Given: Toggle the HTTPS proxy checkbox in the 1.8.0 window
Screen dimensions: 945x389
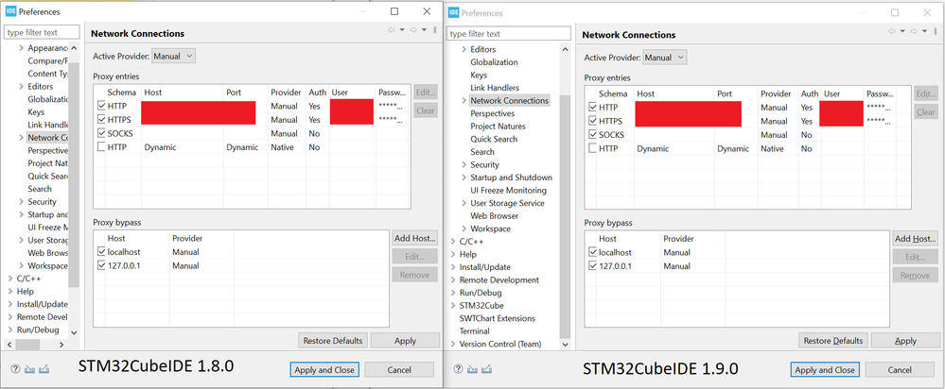Looking at the screenshot, I should 101,120.
